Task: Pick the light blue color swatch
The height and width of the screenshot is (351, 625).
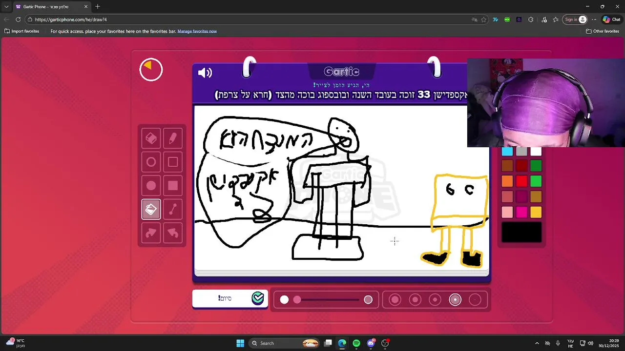Action: (x=507, y=152)
